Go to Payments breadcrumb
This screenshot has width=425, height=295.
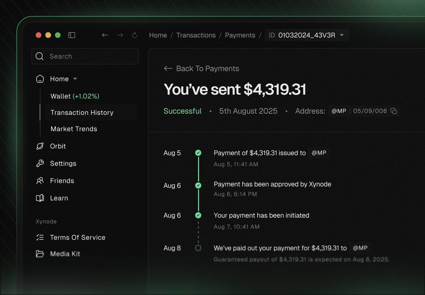(240, 35)
